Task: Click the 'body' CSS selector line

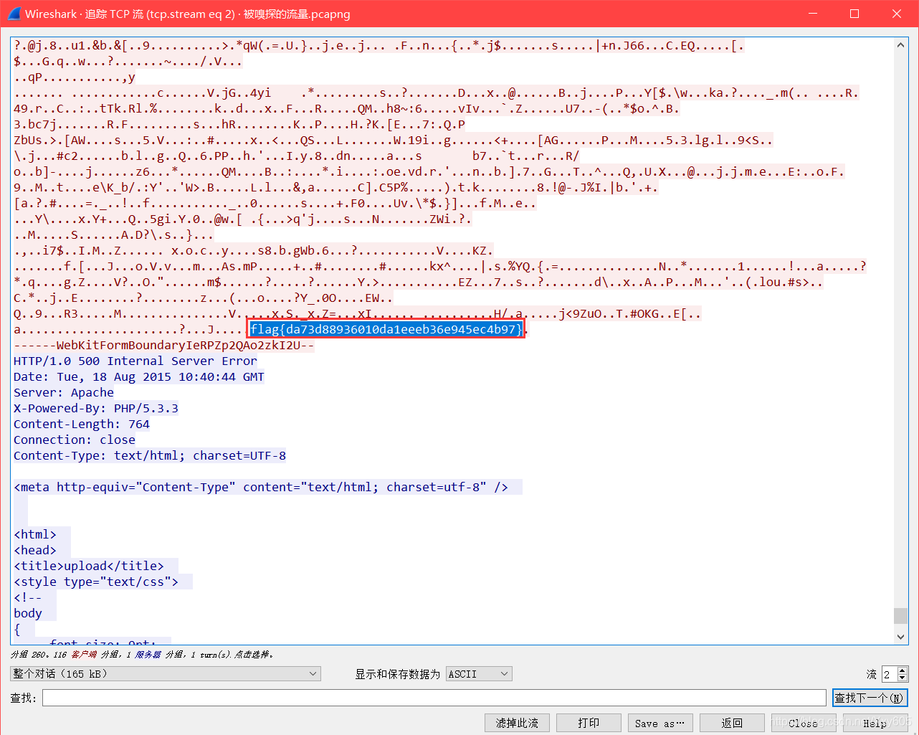Action: point(28,613)
